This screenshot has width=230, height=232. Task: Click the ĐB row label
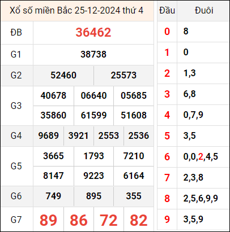tap(16, 32)
